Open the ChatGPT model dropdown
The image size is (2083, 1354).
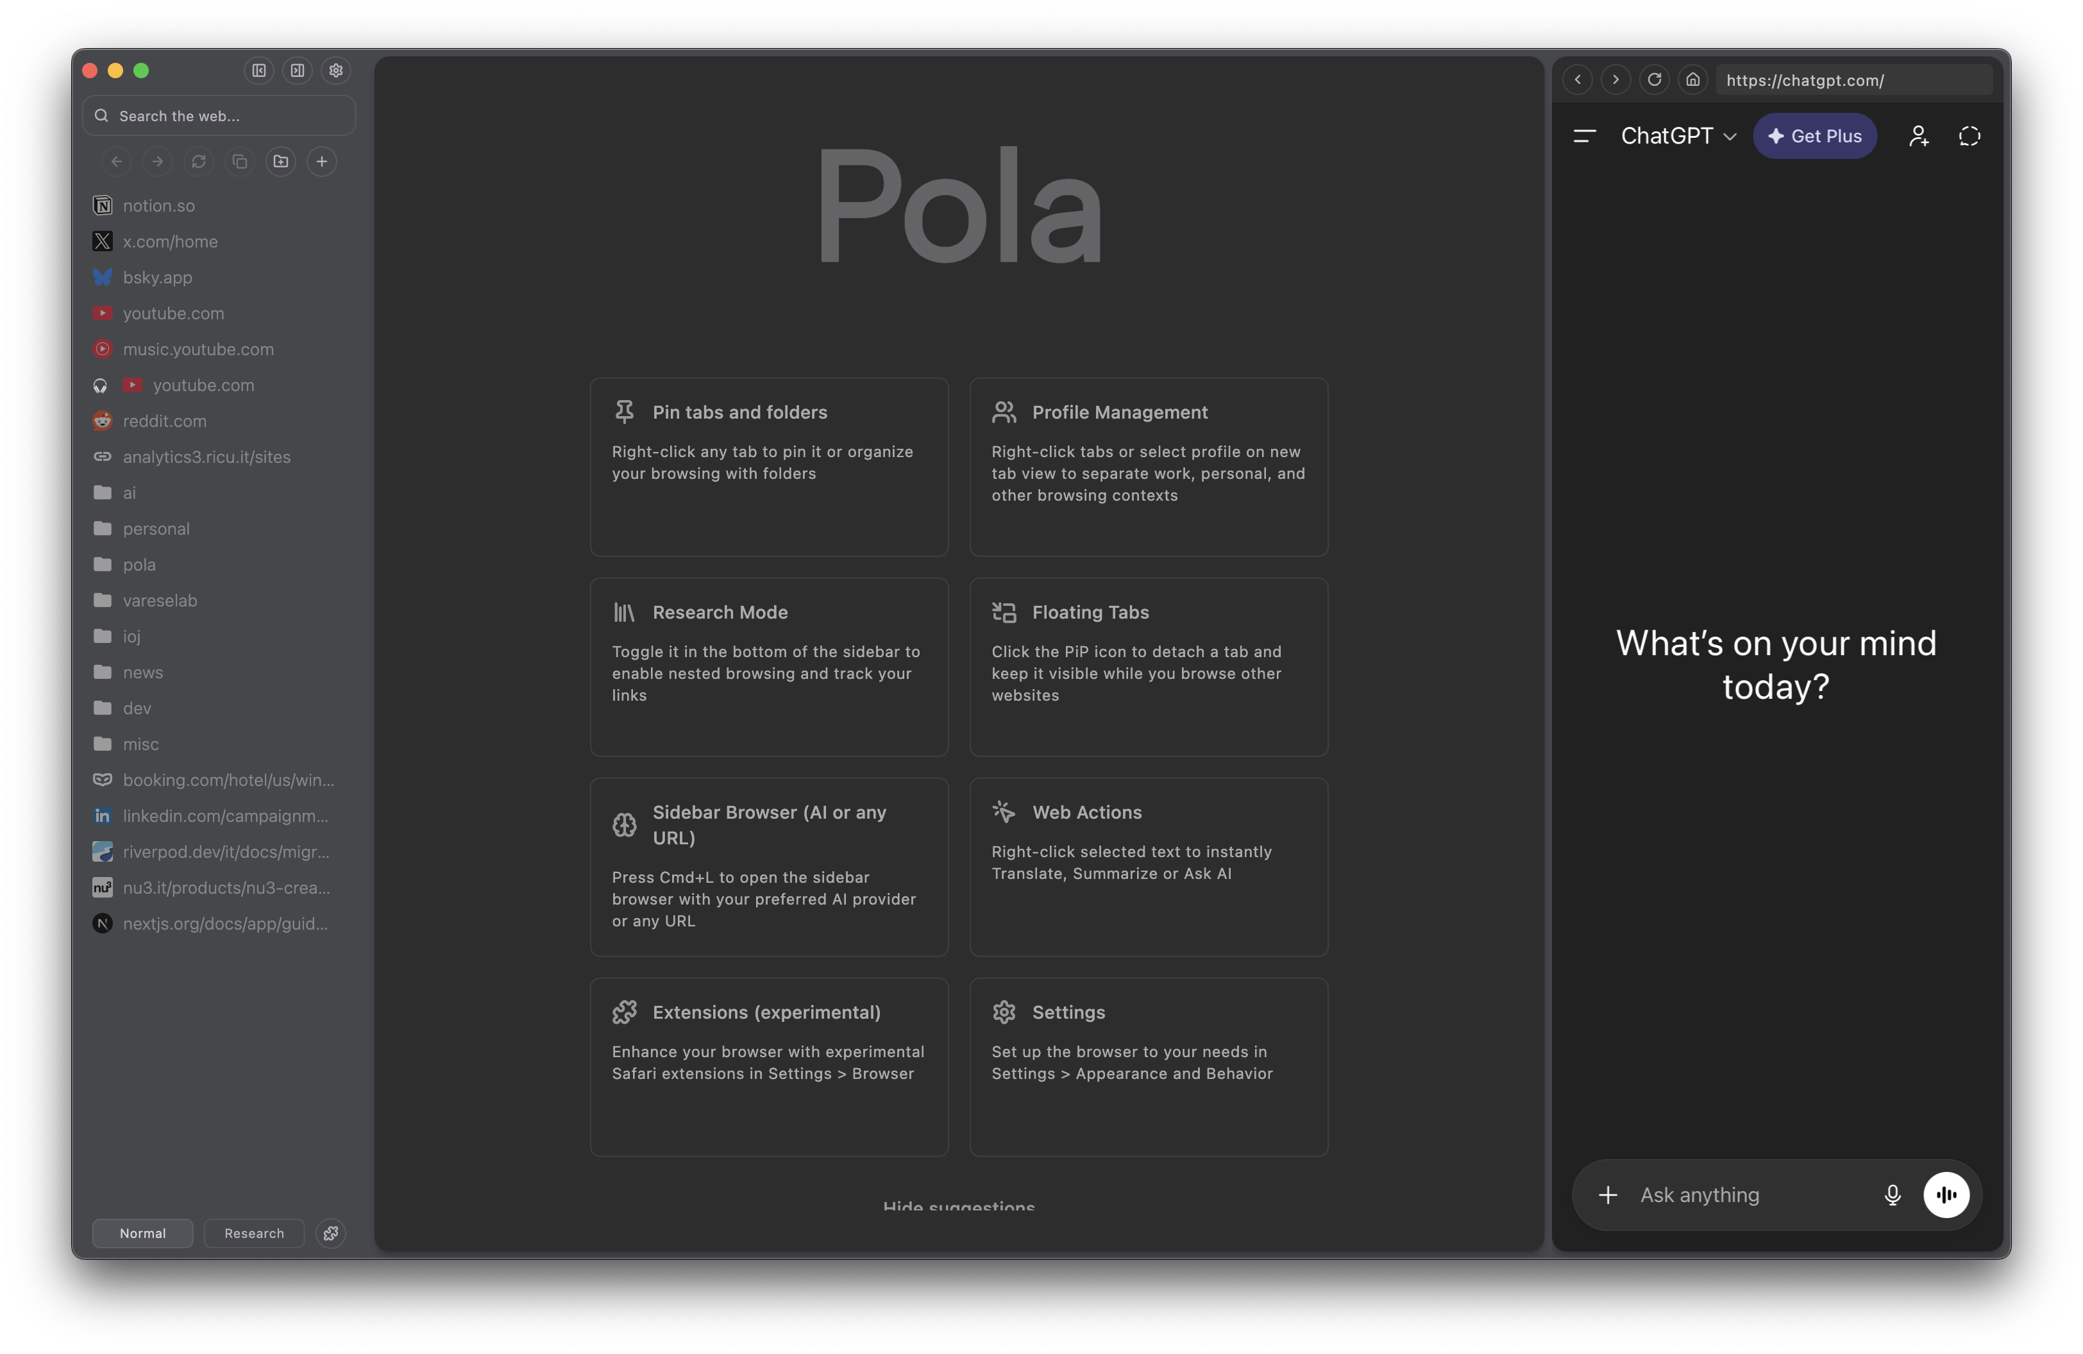1677,135
